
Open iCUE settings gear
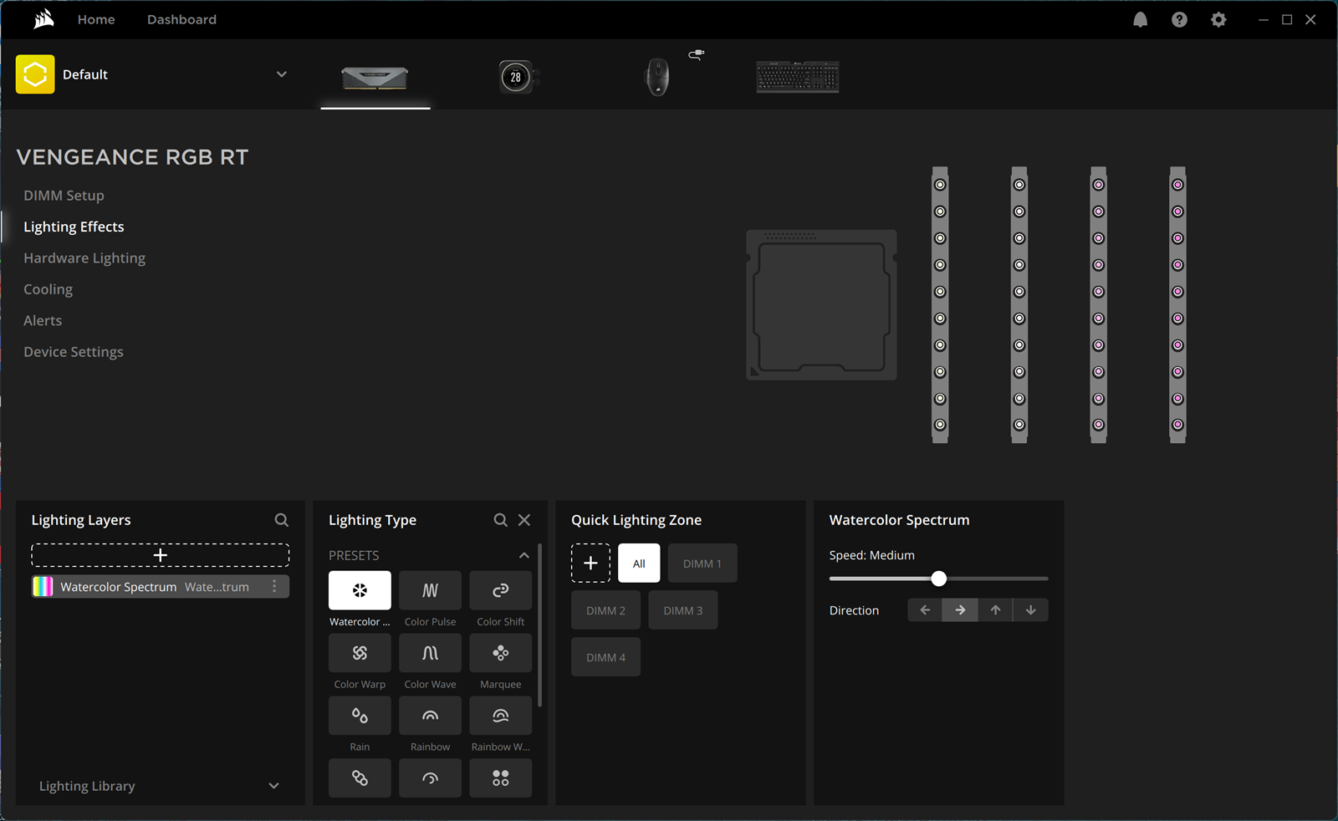coord(1218,19)
